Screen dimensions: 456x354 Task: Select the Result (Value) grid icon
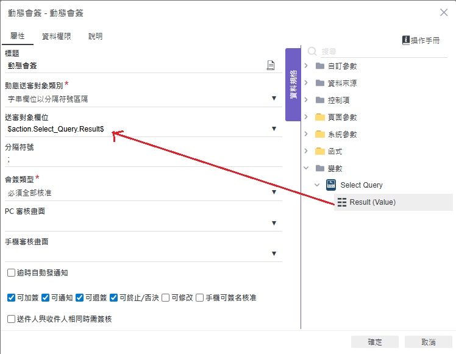(342, 202)
